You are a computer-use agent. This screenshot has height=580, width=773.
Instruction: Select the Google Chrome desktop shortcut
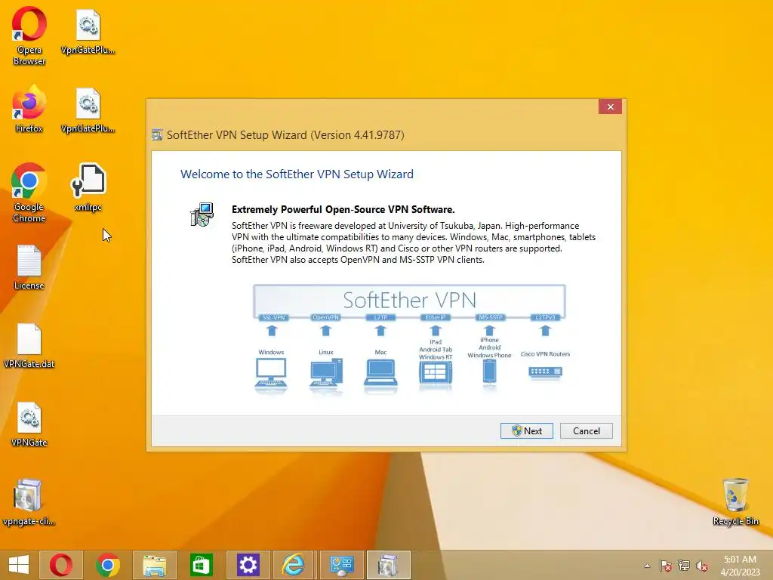pyautogui.click(x=29, y=193)
